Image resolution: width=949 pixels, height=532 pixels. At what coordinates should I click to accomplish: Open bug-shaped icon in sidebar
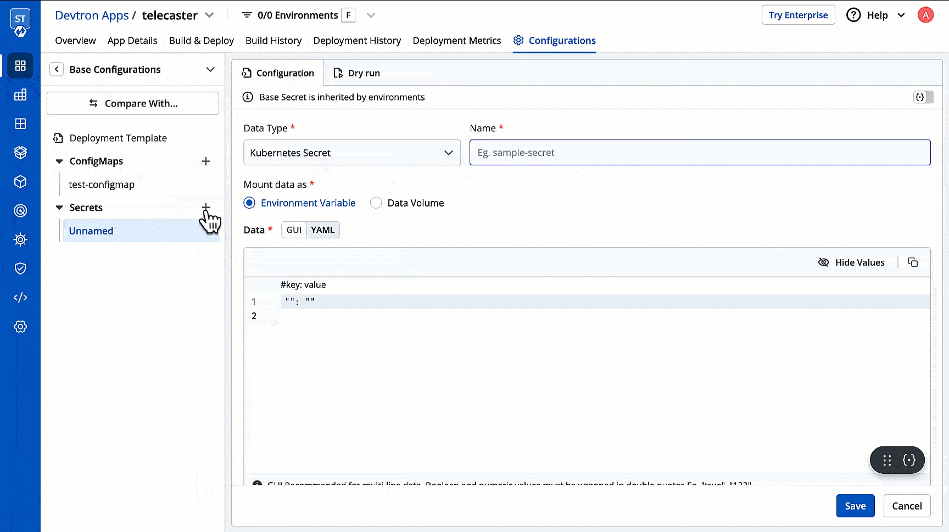tap(20, 239)
